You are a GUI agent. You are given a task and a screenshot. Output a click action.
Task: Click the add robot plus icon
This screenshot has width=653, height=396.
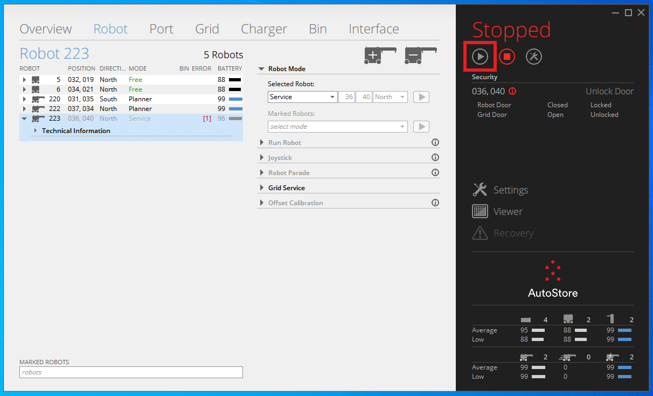pos(380,54)
